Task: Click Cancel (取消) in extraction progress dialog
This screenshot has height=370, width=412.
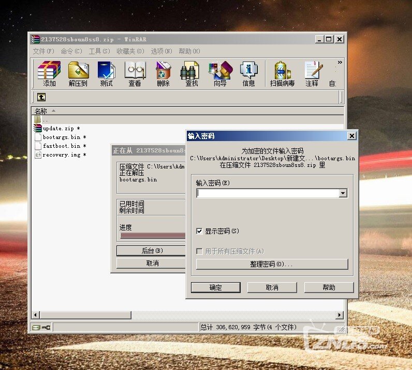Action: [151, 264]
